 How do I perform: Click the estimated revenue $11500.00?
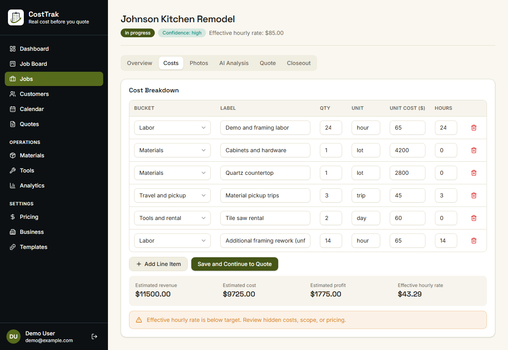click(153, 294)
